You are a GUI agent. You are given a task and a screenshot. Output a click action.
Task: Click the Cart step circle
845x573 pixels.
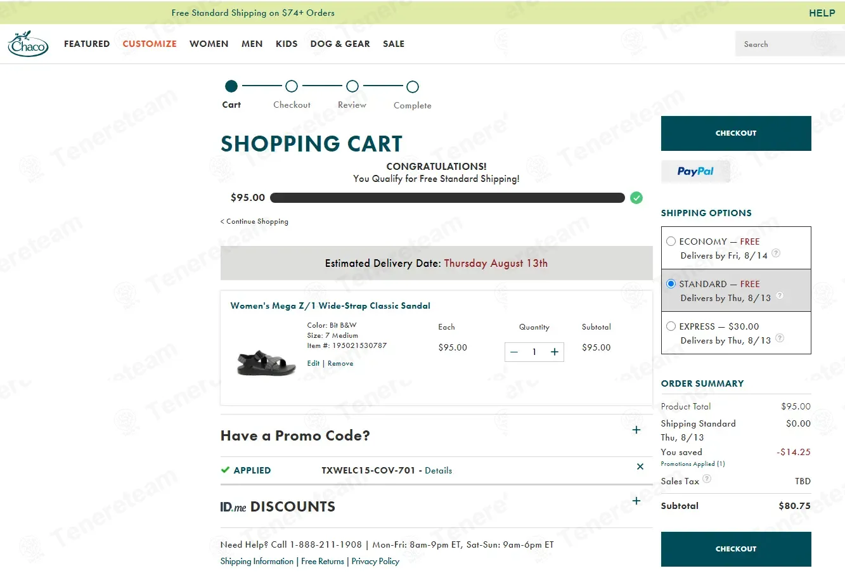pyautogui.click(x=231, y=86)
